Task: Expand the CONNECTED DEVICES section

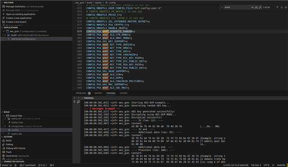Action: click(x=2, y=162)
